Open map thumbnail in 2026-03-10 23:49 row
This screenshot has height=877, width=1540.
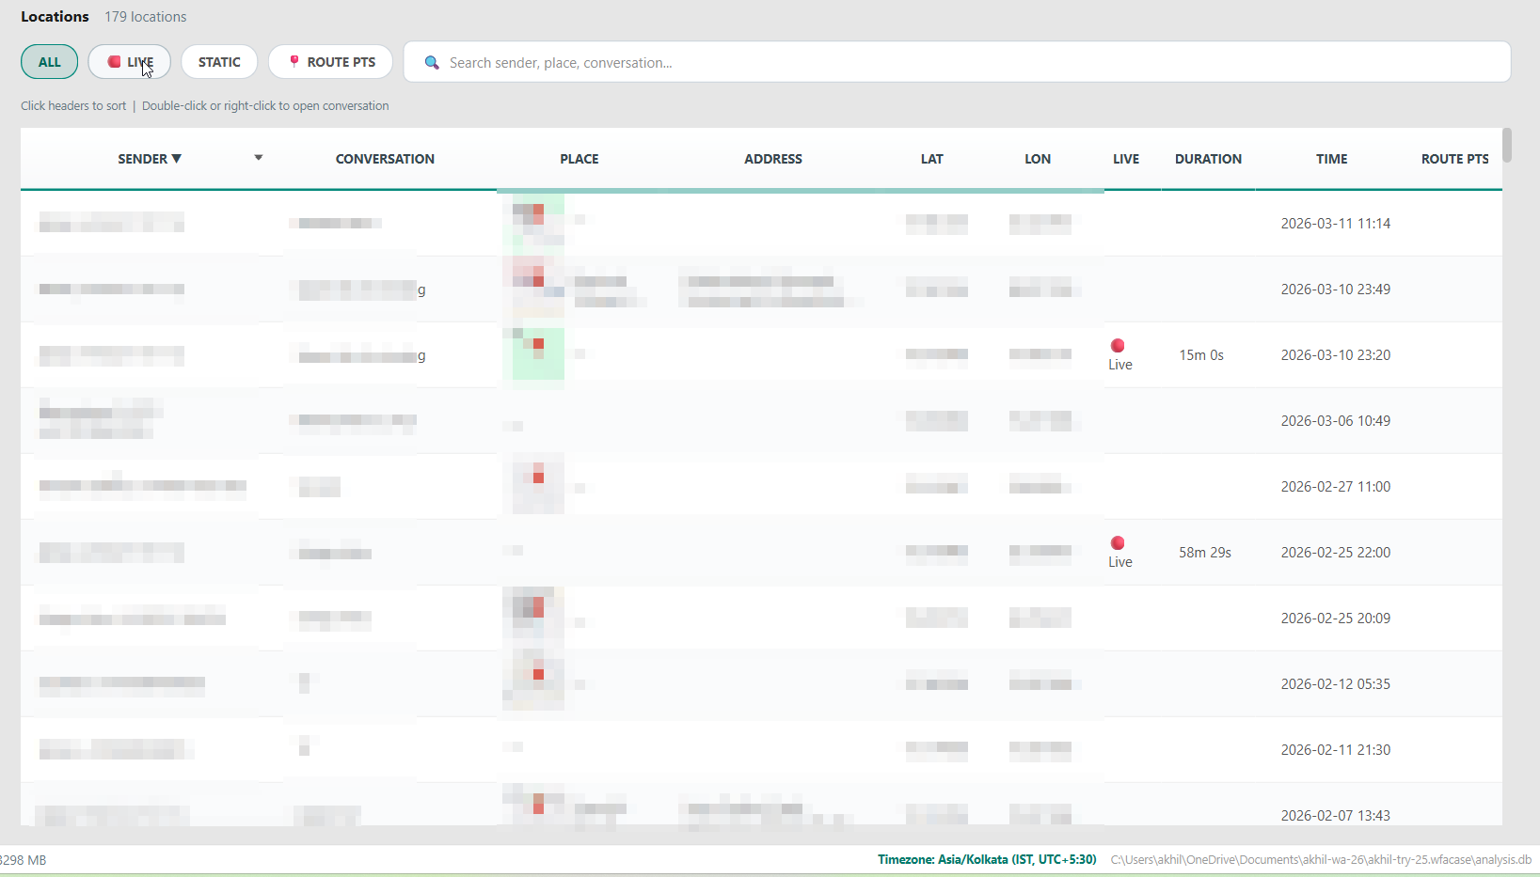[x=533, y=288]
